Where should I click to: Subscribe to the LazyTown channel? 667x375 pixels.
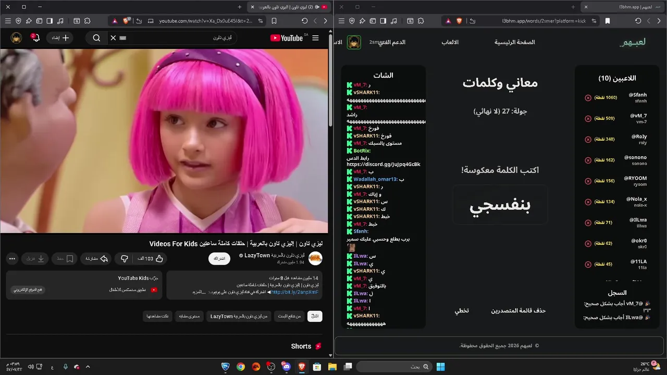click(x=219, y=259)
